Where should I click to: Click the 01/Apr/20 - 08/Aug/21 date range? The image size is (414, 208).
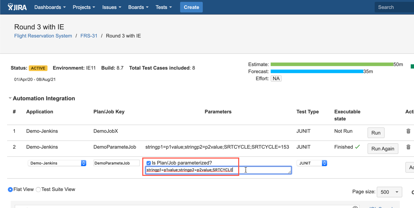point(35,79)
